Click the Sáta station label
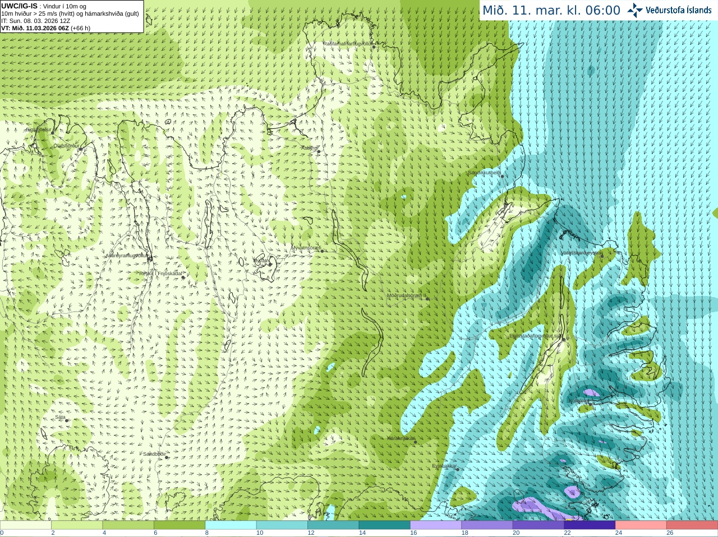The image size is (718, 537). [60, 417]
